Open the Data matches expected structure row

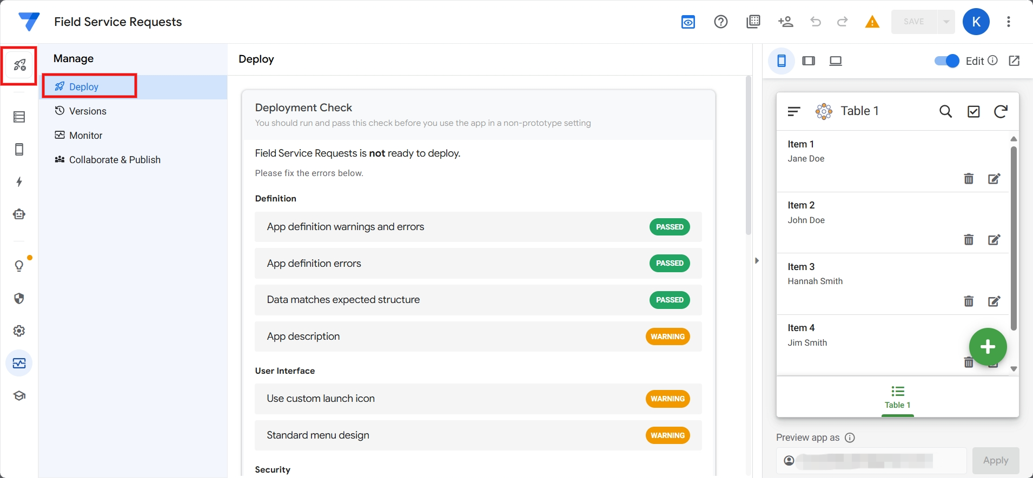tap(478, 300)
